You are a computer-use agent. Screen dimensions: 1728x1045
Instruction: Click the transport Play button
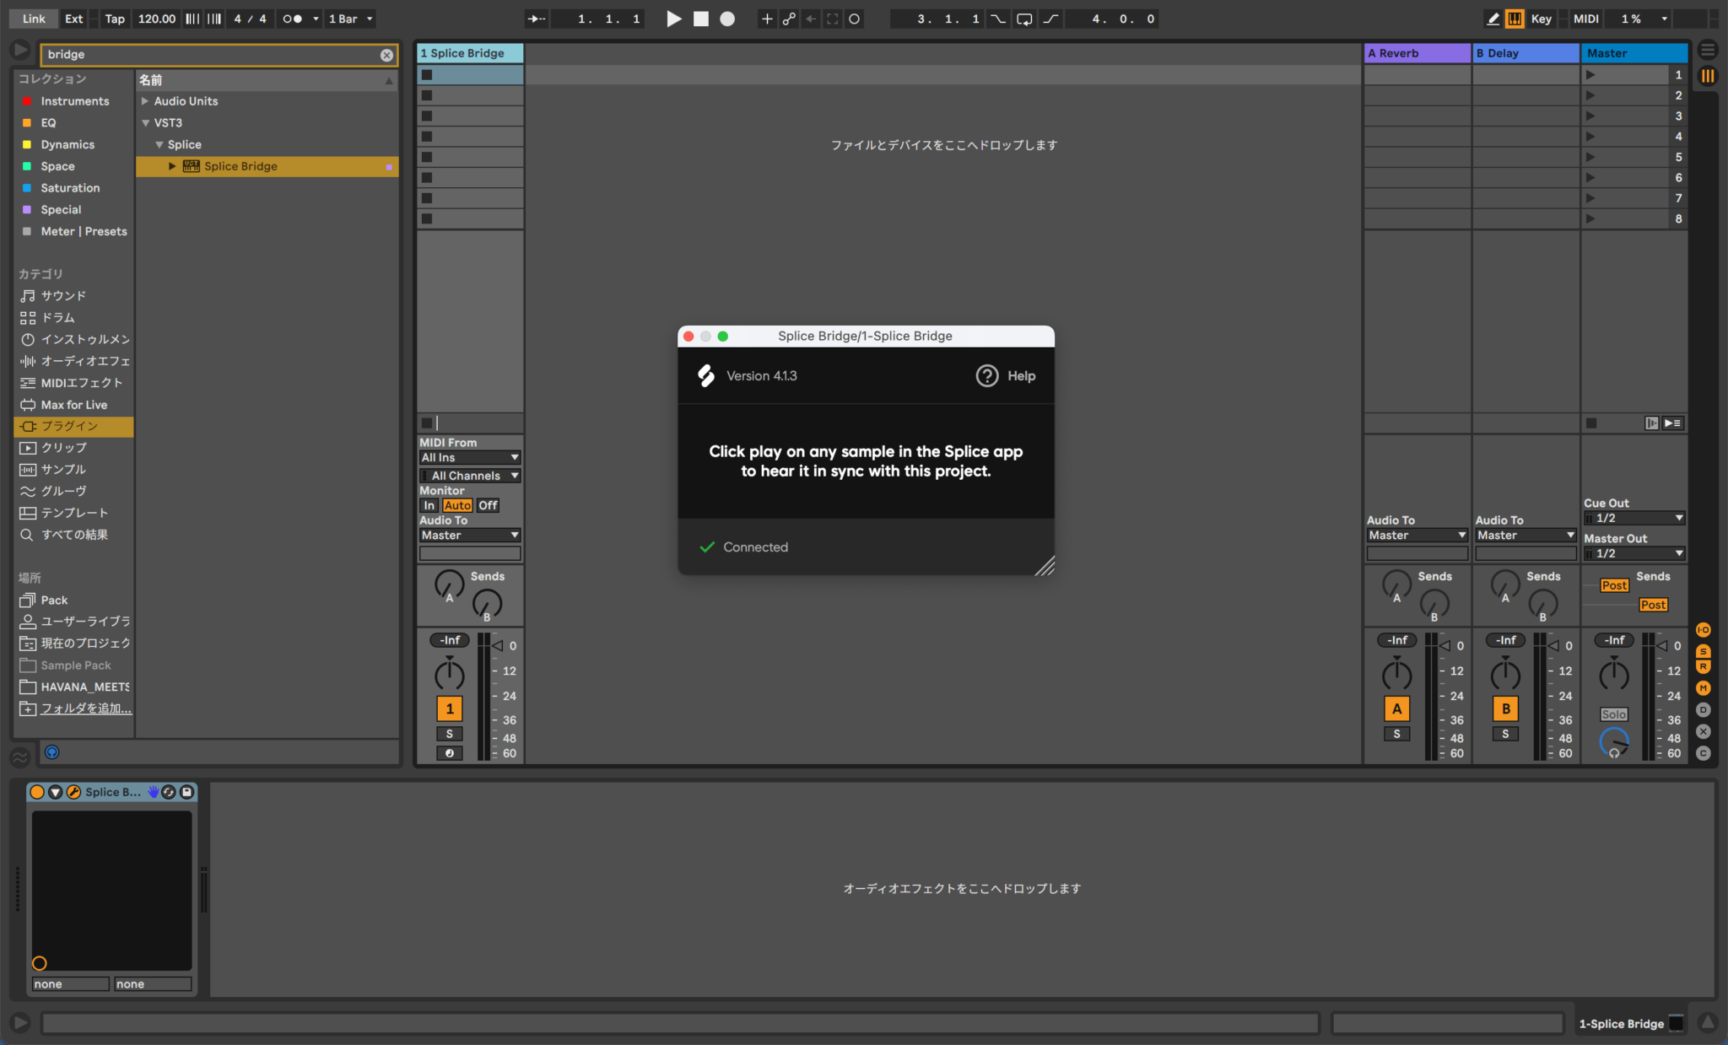pyautogui.click(x=673, y=19)
